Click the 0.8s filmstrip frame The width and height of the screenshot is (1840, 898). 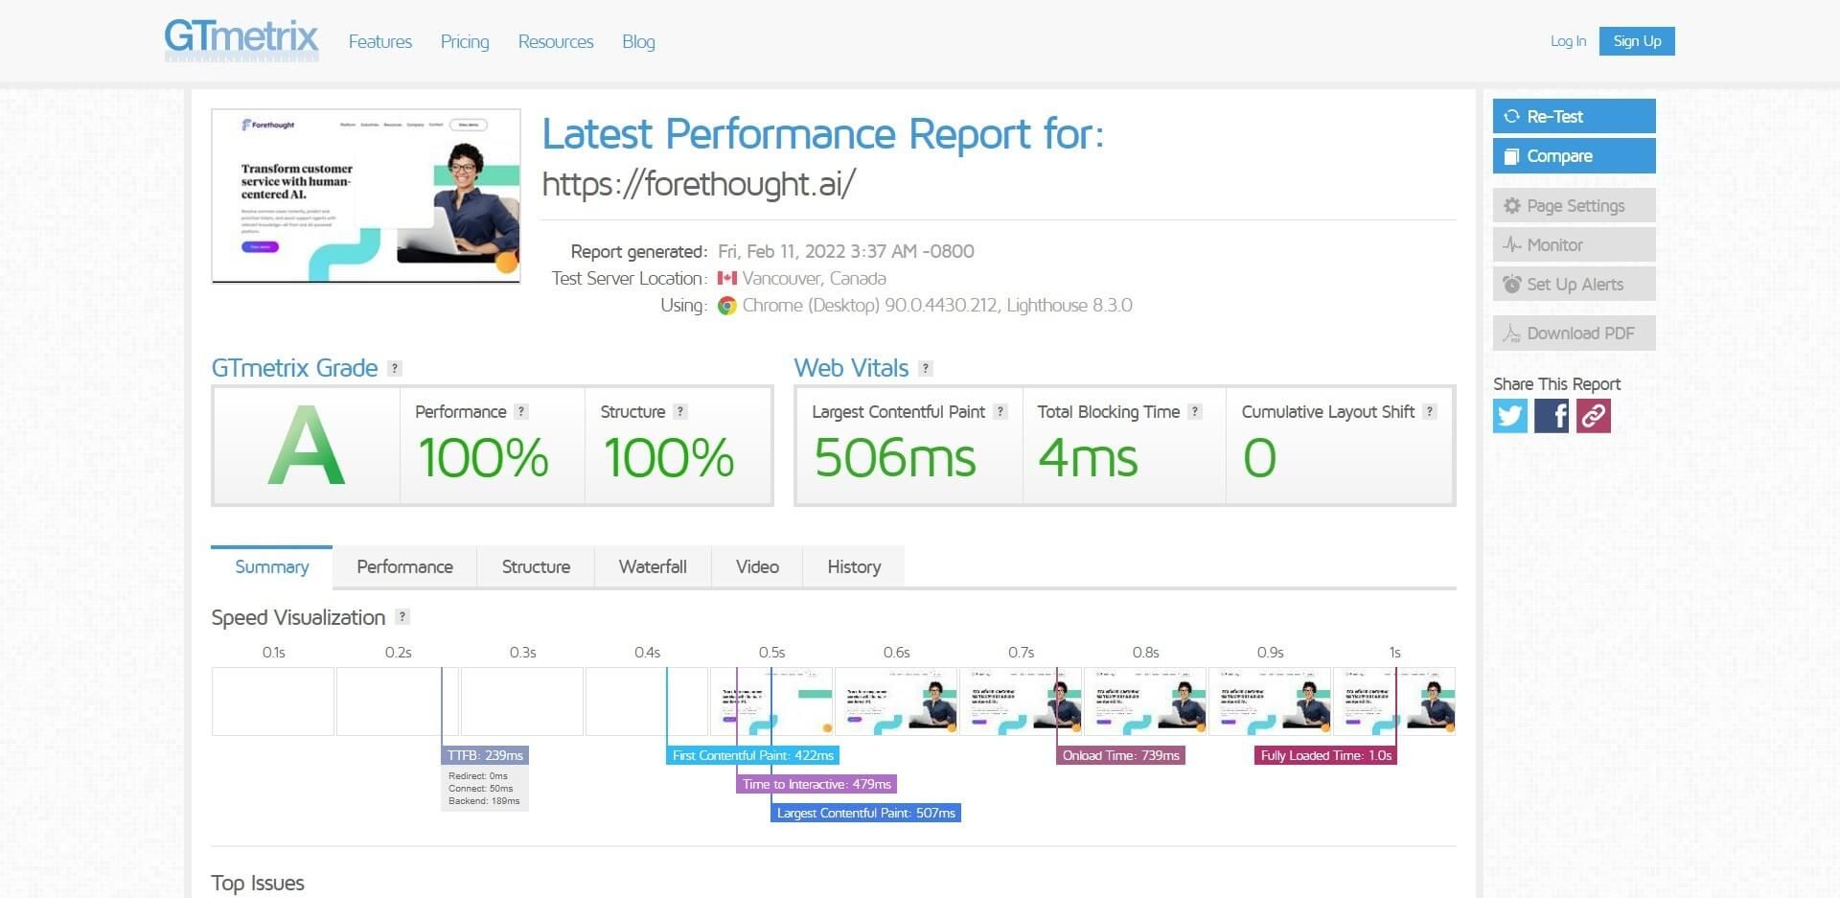1145,702
